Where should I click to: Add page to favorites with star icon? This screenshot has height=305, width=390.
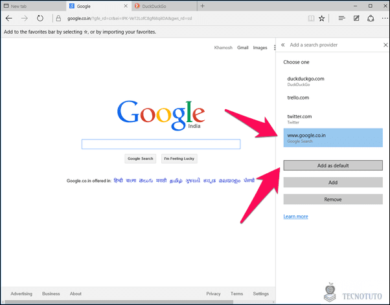point(321,18)
